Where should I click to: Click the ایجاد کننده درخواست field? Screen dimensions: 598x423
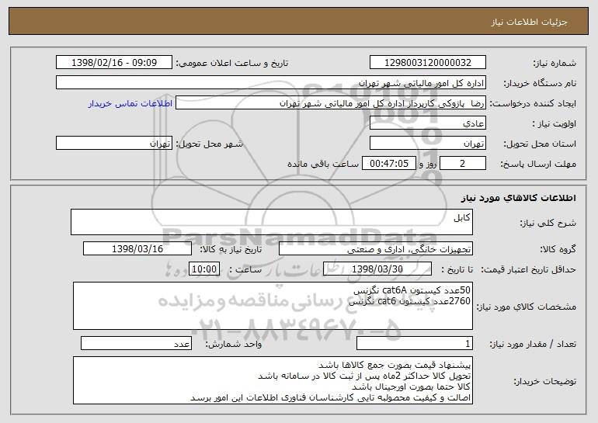pyautogui.click(x=331, y=103)
